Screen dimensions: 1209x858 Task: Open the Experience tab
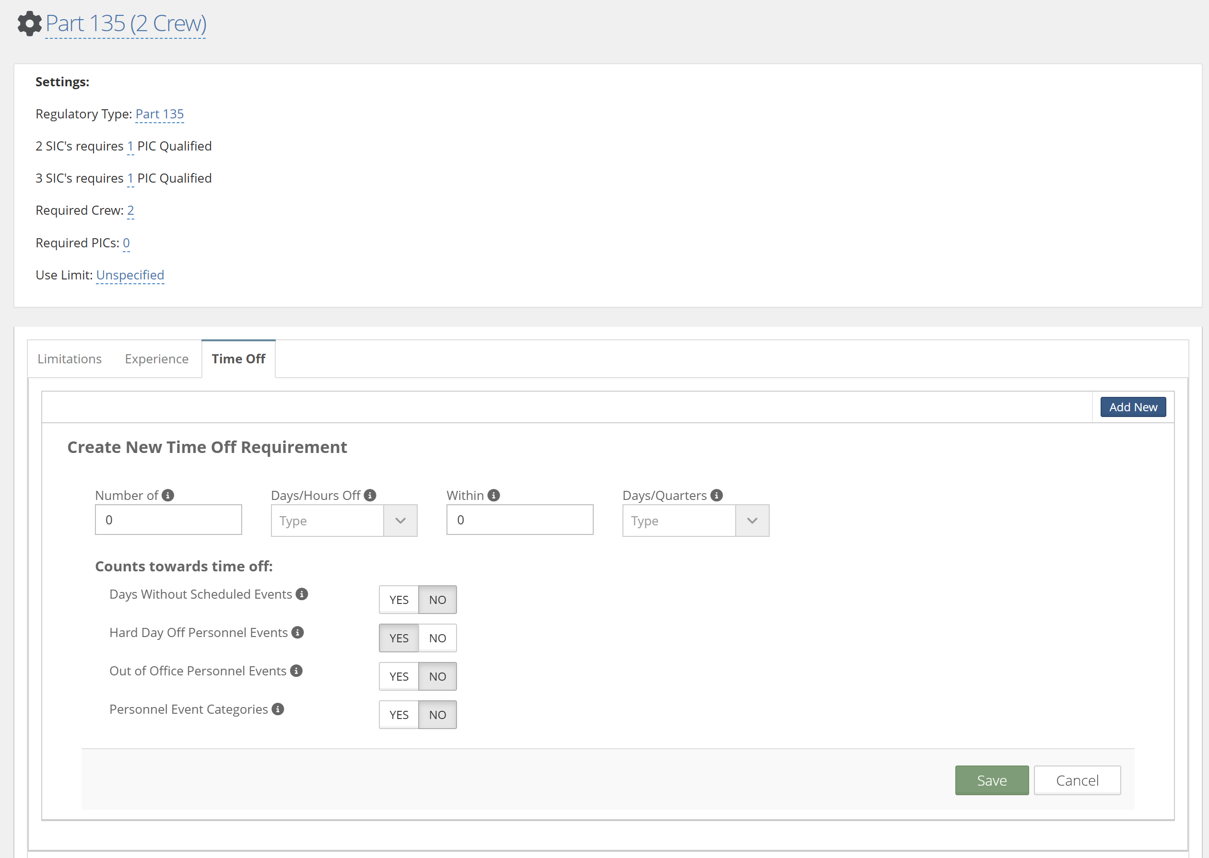tap(156, 359)
